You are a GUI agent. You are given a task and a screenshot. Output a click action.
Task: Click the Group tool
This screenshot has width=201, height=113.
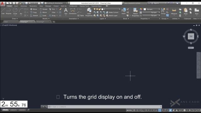click(163, 11)
